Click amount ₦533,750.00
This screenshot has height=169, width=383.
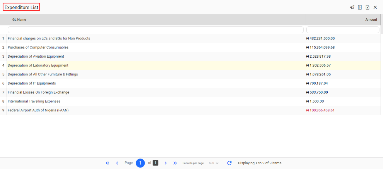tap(317, 92)
